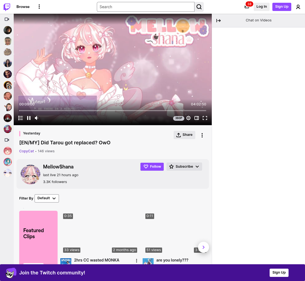Change the 360P quality setting
Screen dimensions: 305x281
pyautogui.click(x=179, y=118)
